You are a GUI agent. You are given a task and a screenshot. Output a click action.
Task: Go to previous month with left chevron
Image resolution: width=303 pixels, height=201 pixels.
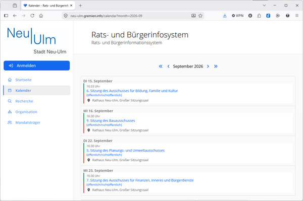click(x=168, y=66)
